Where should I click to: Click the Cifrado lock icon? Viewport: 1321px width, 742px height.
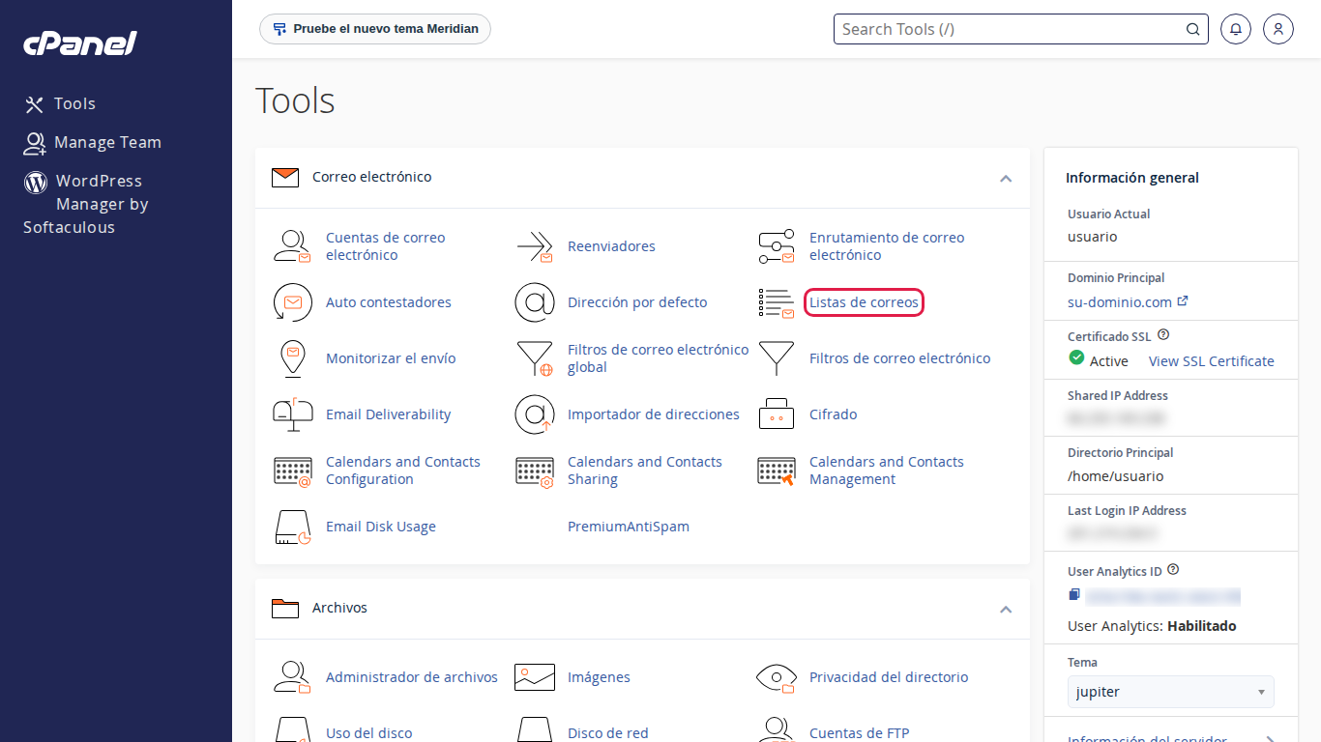(x=776, y=414)
